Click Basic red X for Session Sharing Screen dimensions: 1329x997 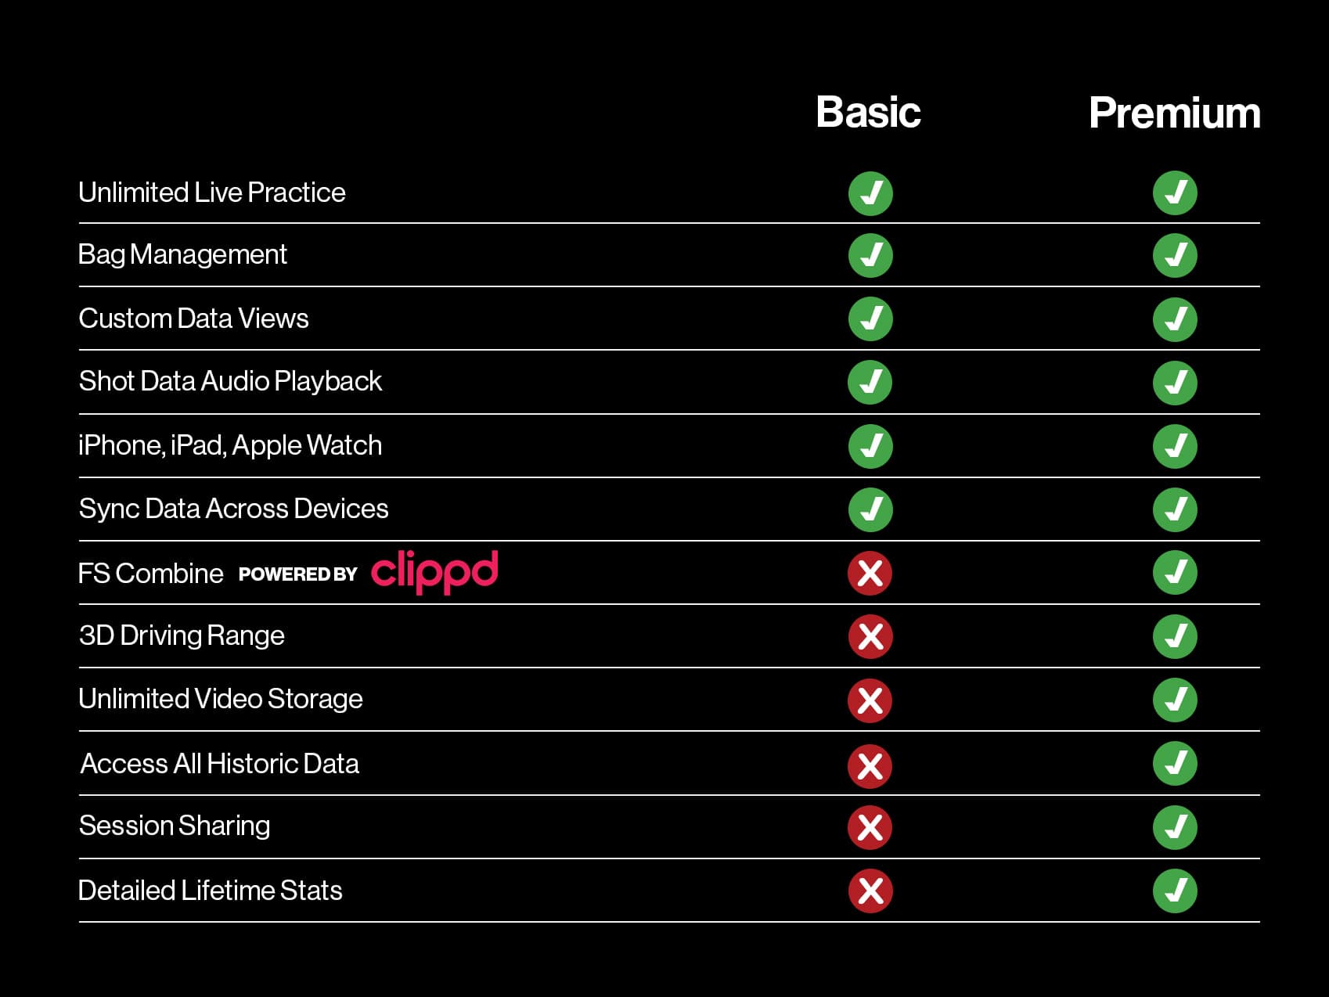[x=870, y=827]
